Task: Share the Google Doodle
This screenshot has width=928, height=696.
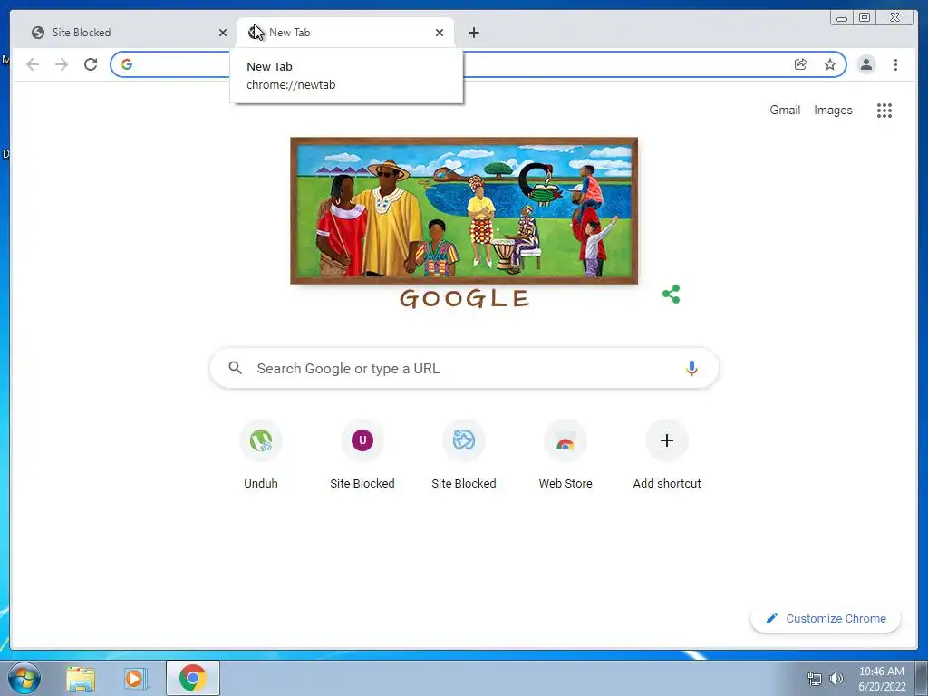Action: coord(672,295)
